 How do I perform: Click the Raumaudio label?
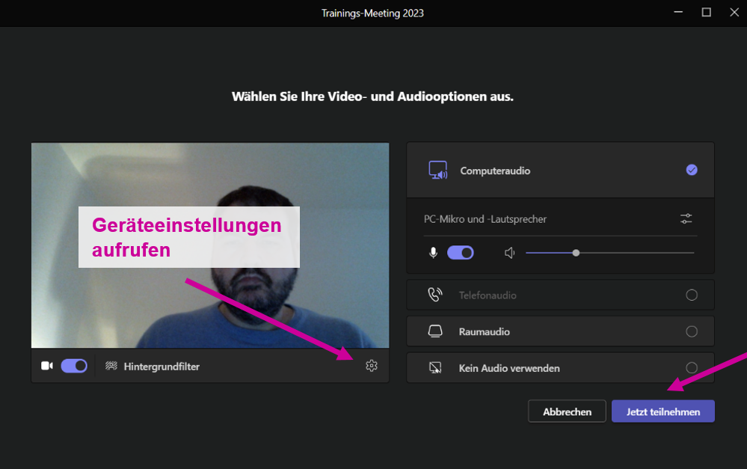pos(484,331)
